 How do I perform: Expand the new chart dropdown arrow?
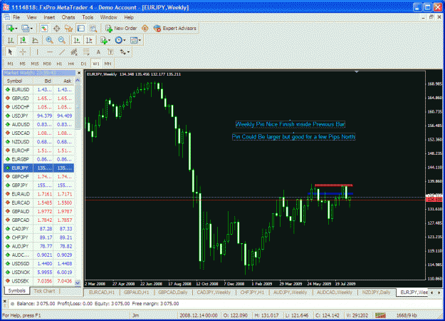click(x=16, y=29)
